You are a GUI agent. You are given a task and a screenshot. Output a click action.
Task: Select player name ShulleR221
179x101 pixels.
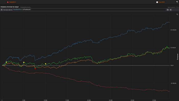coord(13,2)
